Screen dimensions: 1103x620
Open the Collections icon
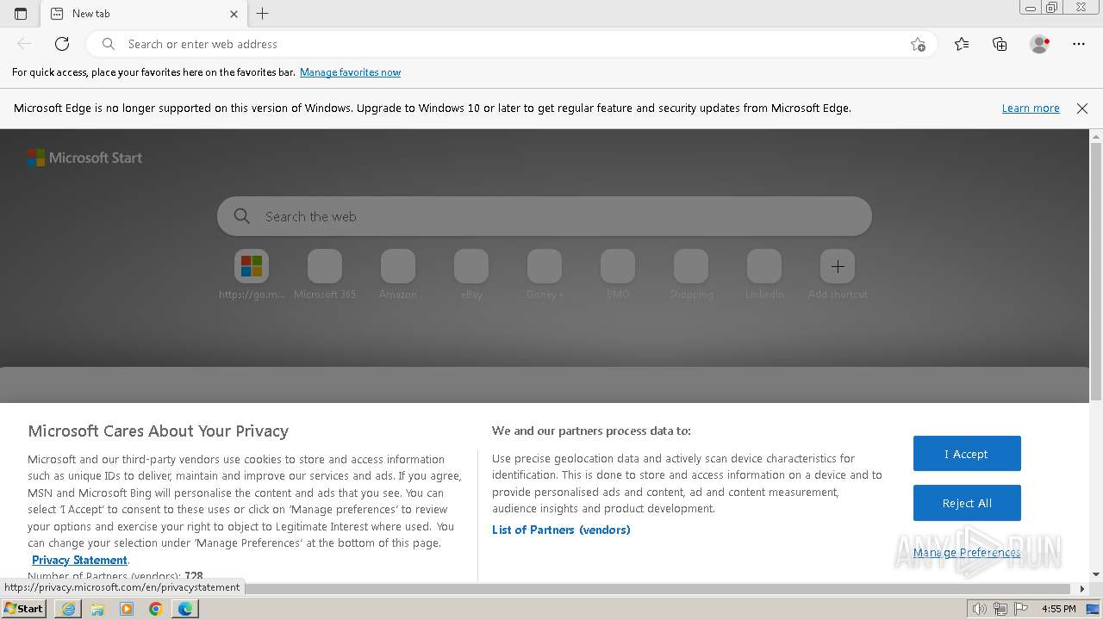point(1000,44)
